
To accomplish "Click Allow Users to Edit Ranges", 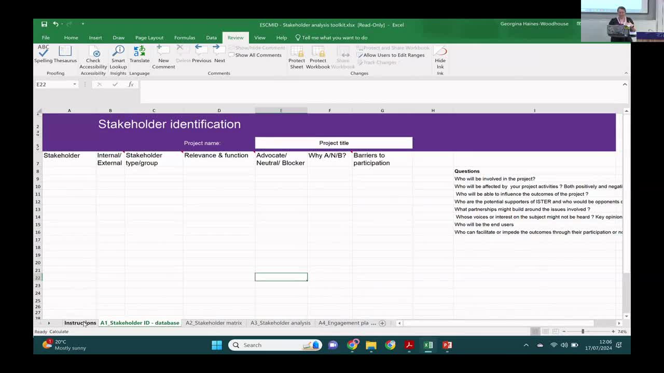I will click(391, 55).
